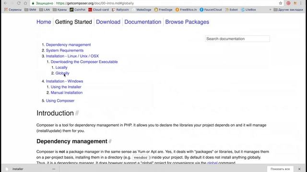The width and height of the screenshot is (307, 172).
Task: Open the Browse Packages nav link
Action: pyautogui.click(x=187, y=22)
